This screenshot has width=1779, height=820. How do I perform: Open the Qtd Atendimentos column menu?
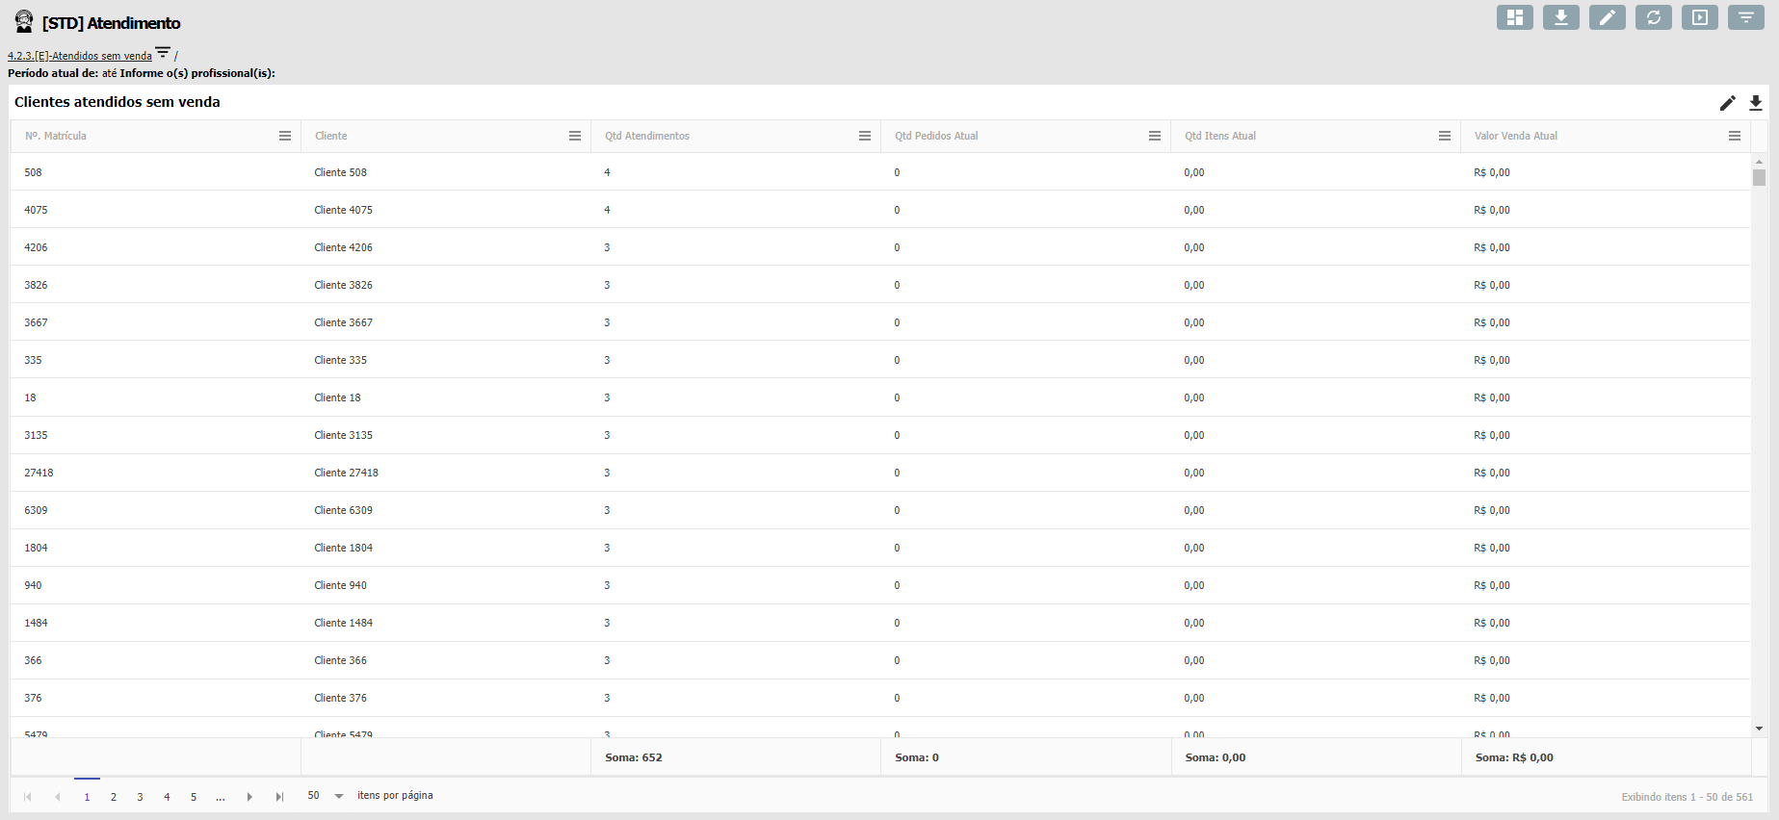click(865, 136)
